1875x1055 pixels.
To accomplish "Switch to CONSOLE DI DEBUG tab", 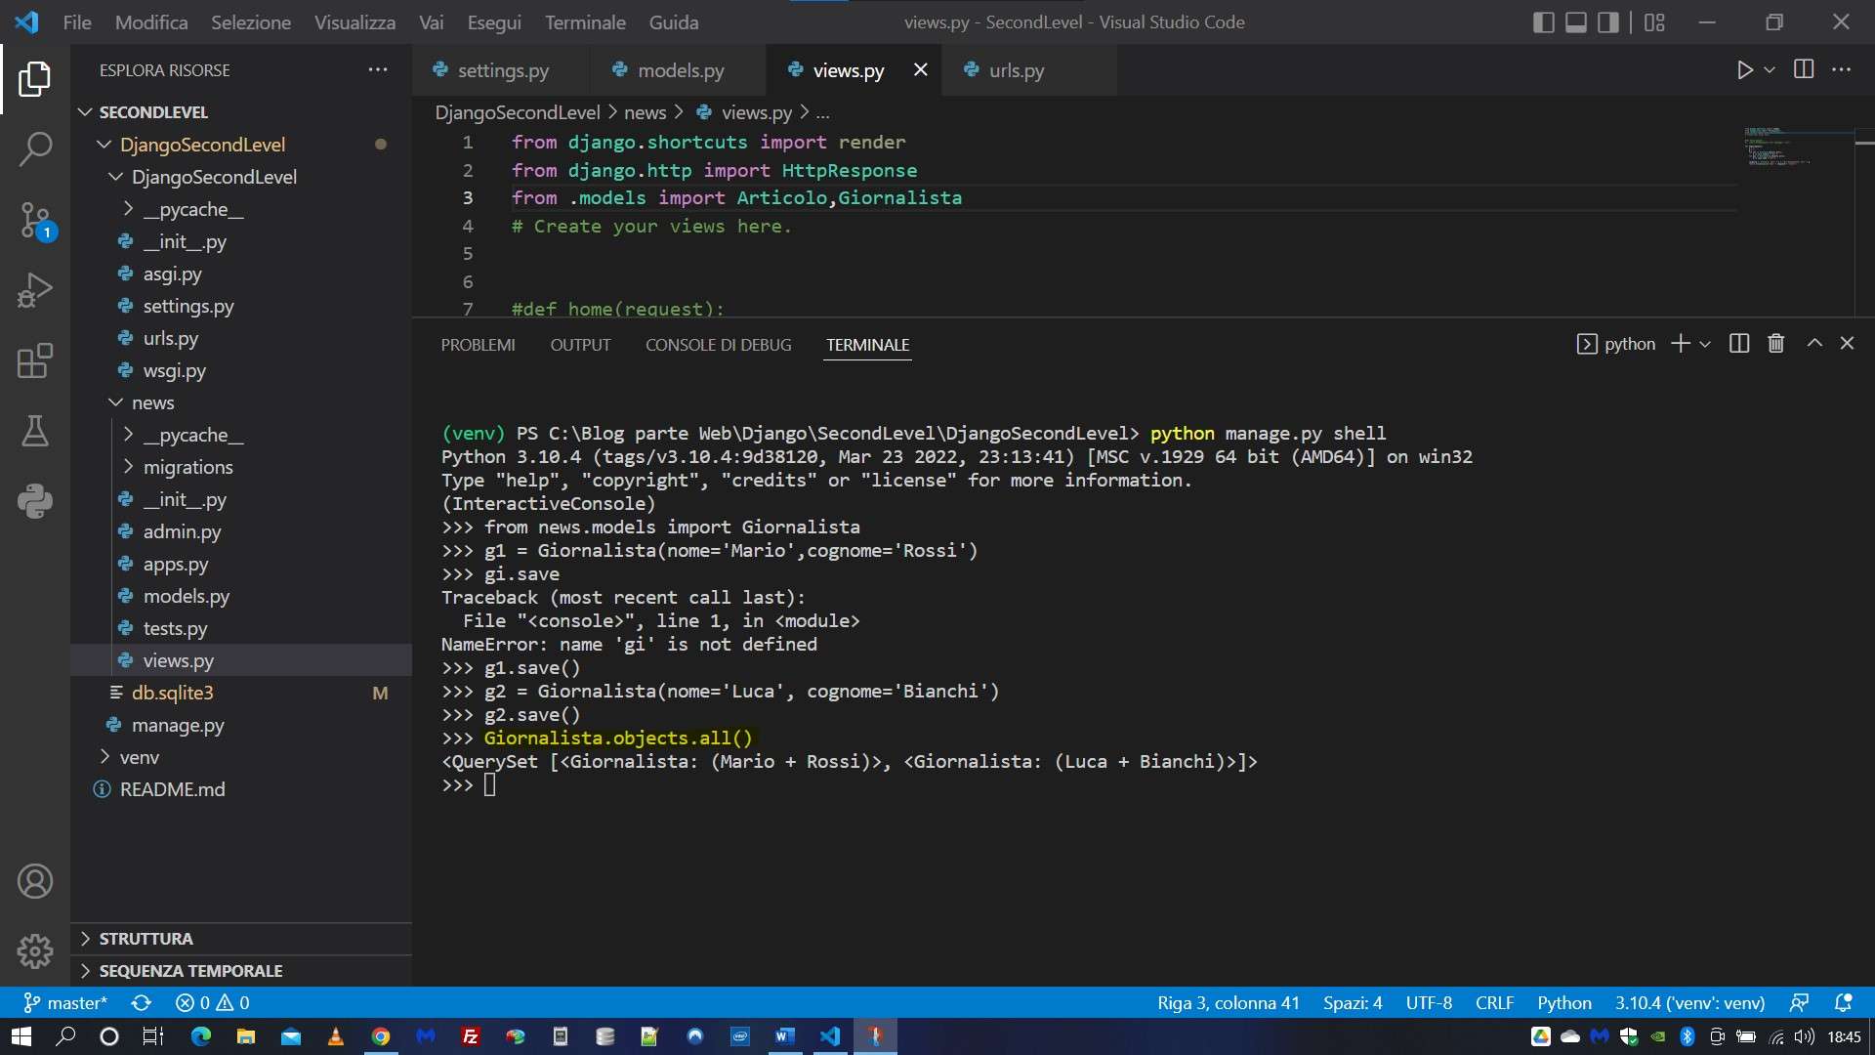I will pyautogui.click(x=718, y=345).
